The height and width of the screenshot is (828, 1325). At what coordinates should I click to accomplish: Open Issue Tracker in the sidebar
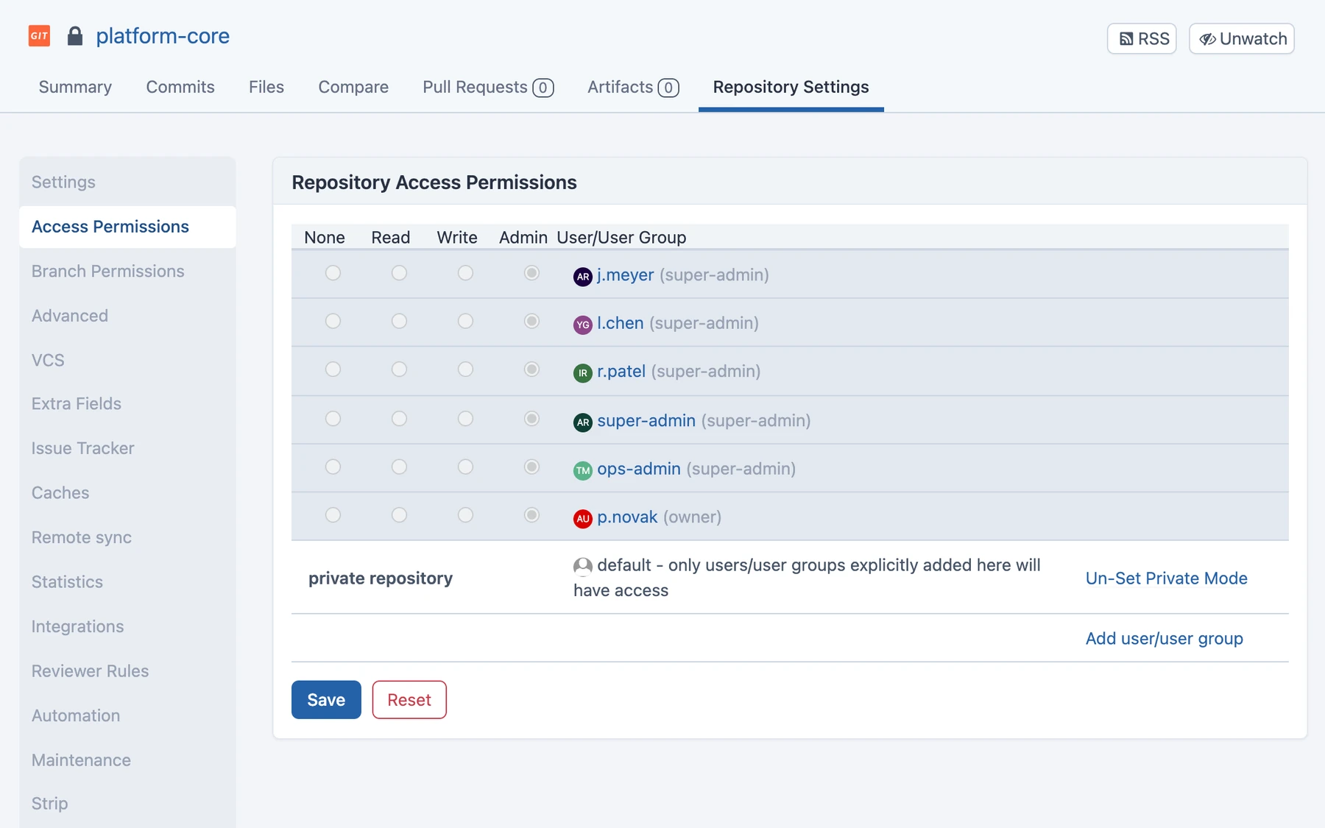[x=127, y=448]
